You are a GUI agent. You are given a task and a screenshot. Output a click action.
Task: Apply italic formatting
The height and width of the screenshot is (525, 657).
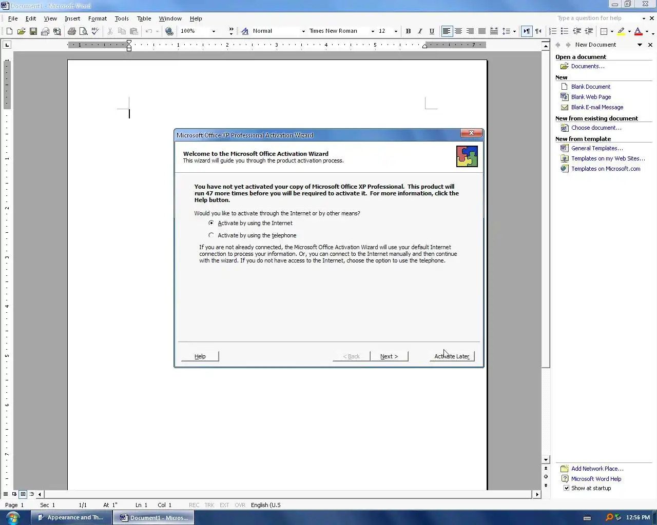pyautogui.click(x=420, y=31)
